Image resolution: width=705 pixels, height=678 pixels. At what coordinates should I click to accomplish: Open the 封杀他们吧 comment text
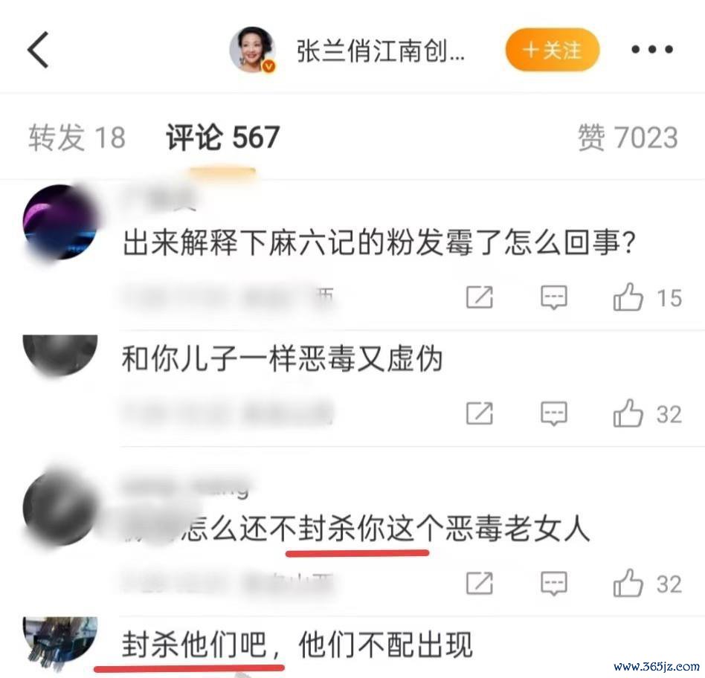297,645
